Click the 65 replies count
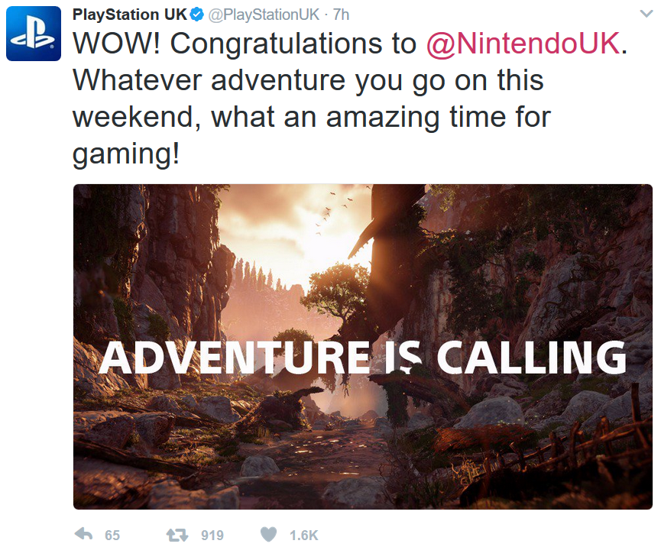The height and width of the screenshot is (547, 661). pyautogui.click(x=112, y=536)
